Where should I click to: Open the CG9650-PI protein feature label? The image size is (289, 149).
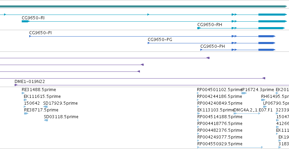[x=40, y=33]
